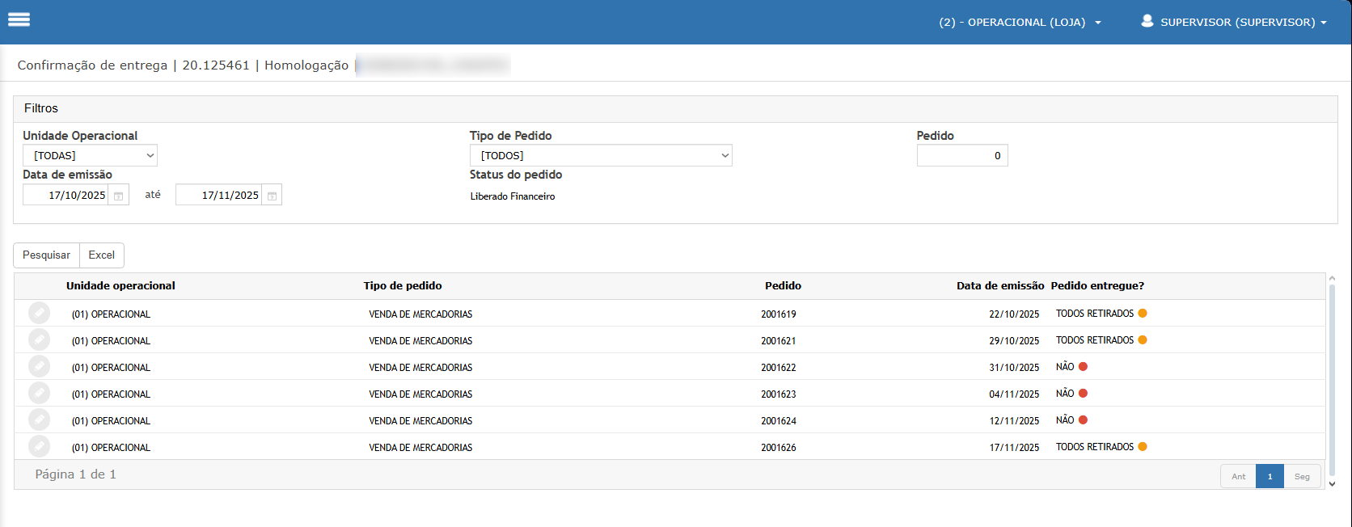1352x527 pixels.
Task: Click edit icon for order 2001624
Action: pos(39,419)
